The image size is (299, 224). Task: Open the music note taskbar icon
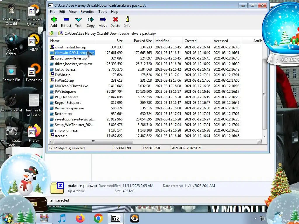tap(62, 218)
